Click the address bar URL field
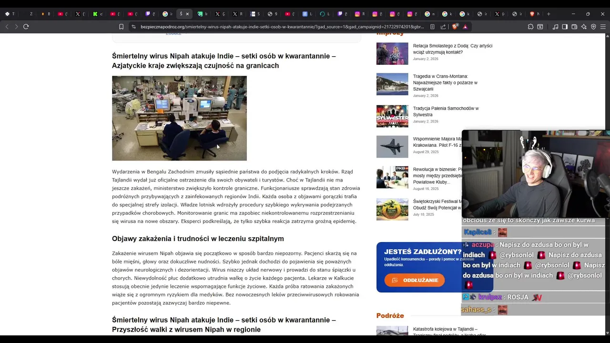The height and width of the screenshot is (343, 610). (x=282, y=27)
